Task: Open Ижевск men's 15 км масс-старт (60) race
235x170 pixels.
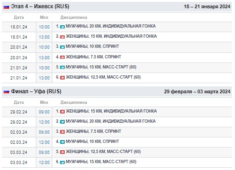Action: pos(101,67)
